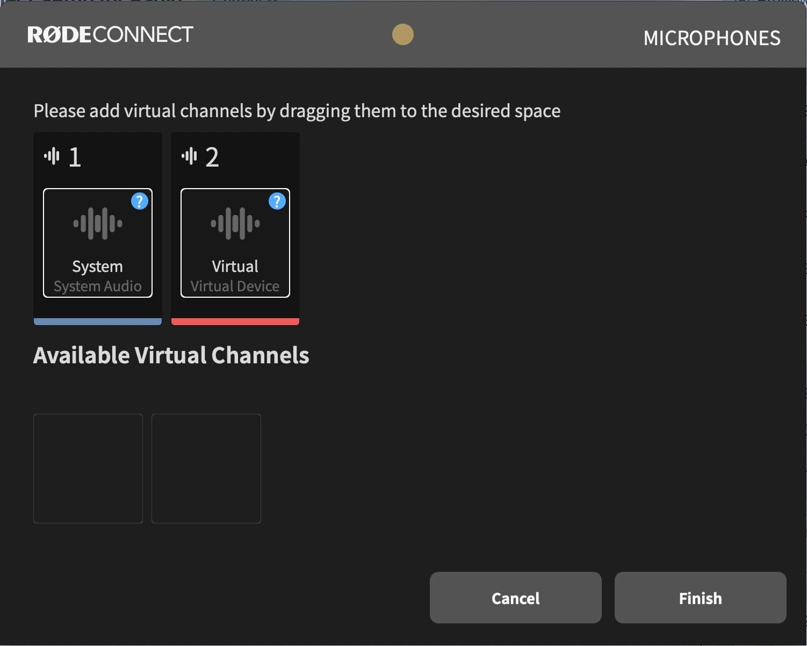Click the gold circle in the header
This screenshot has height=646, width=807.
coord(402,34)
